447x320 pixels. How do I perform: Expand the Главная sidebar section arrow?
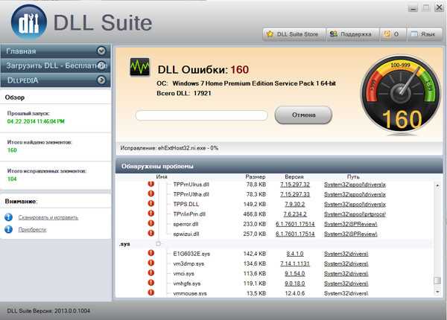(101, 51)
